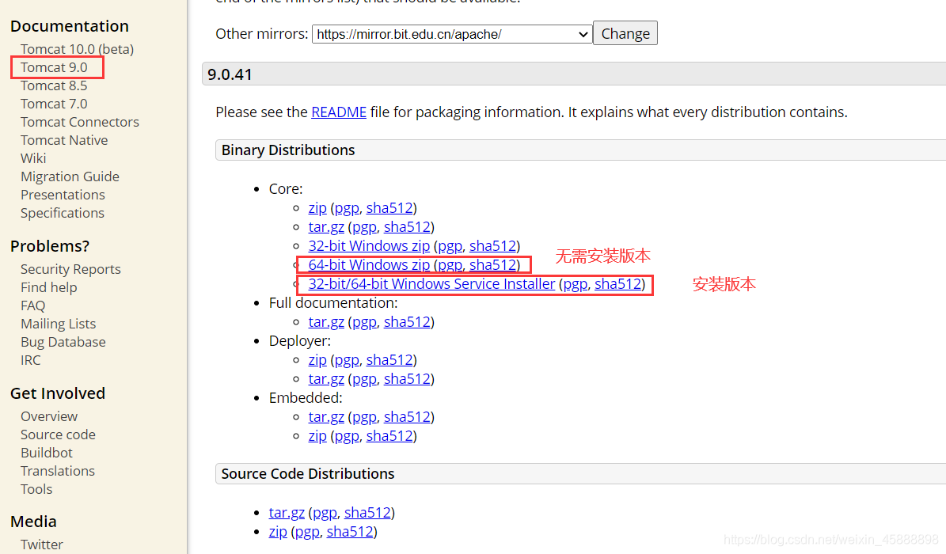This screenshot has height=554, width=946.
Task: Open the IRC sidebar link
Action: 31,360
